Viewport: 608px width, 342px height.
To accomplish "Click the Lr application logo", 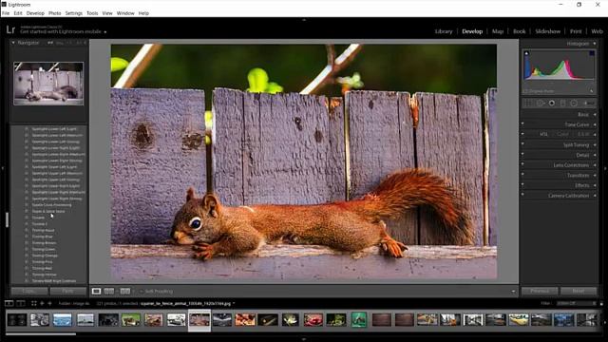I will pos(10,29).
